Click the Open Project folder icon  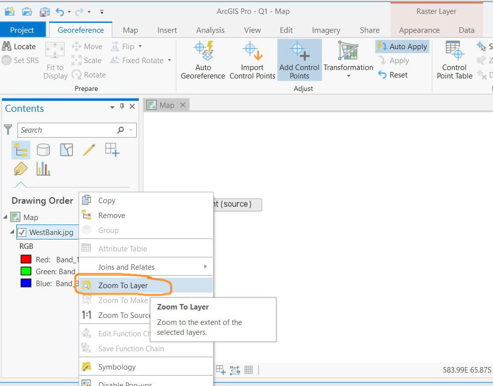click(x=27, y=12)
